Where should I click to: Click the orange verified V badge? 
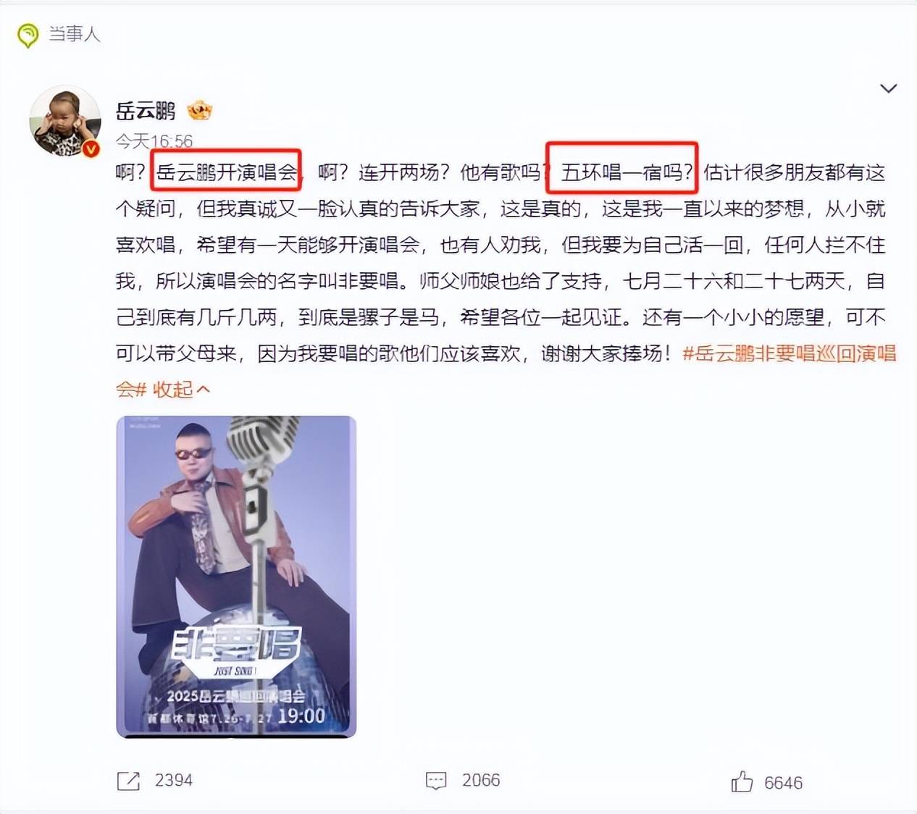click(91, 148)
